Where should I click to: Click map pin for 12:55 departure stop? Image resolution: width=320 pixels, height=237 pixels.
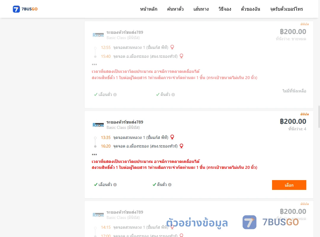click(x=172, y=47)
